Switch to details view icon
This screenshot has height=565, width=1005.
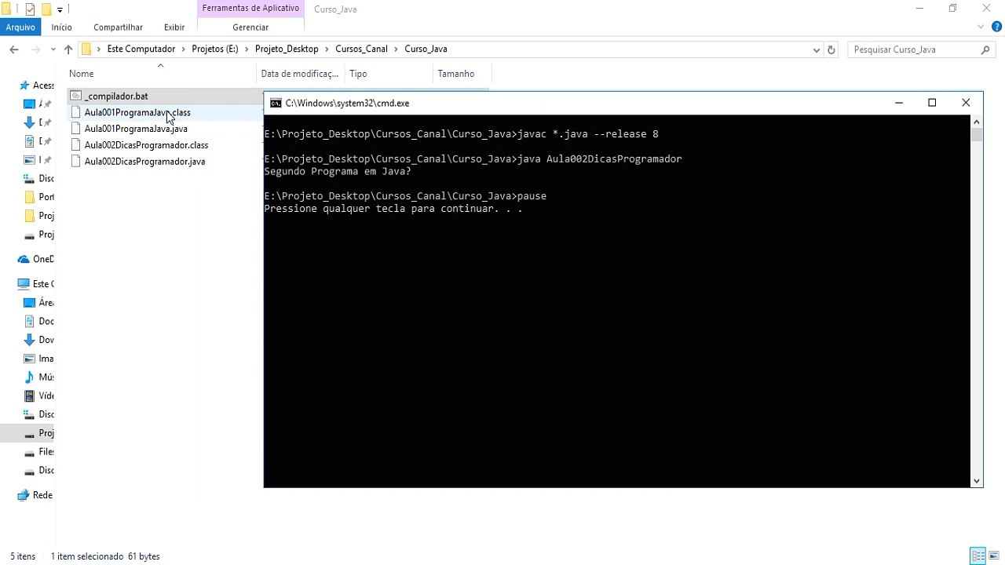tap(978, 556)
